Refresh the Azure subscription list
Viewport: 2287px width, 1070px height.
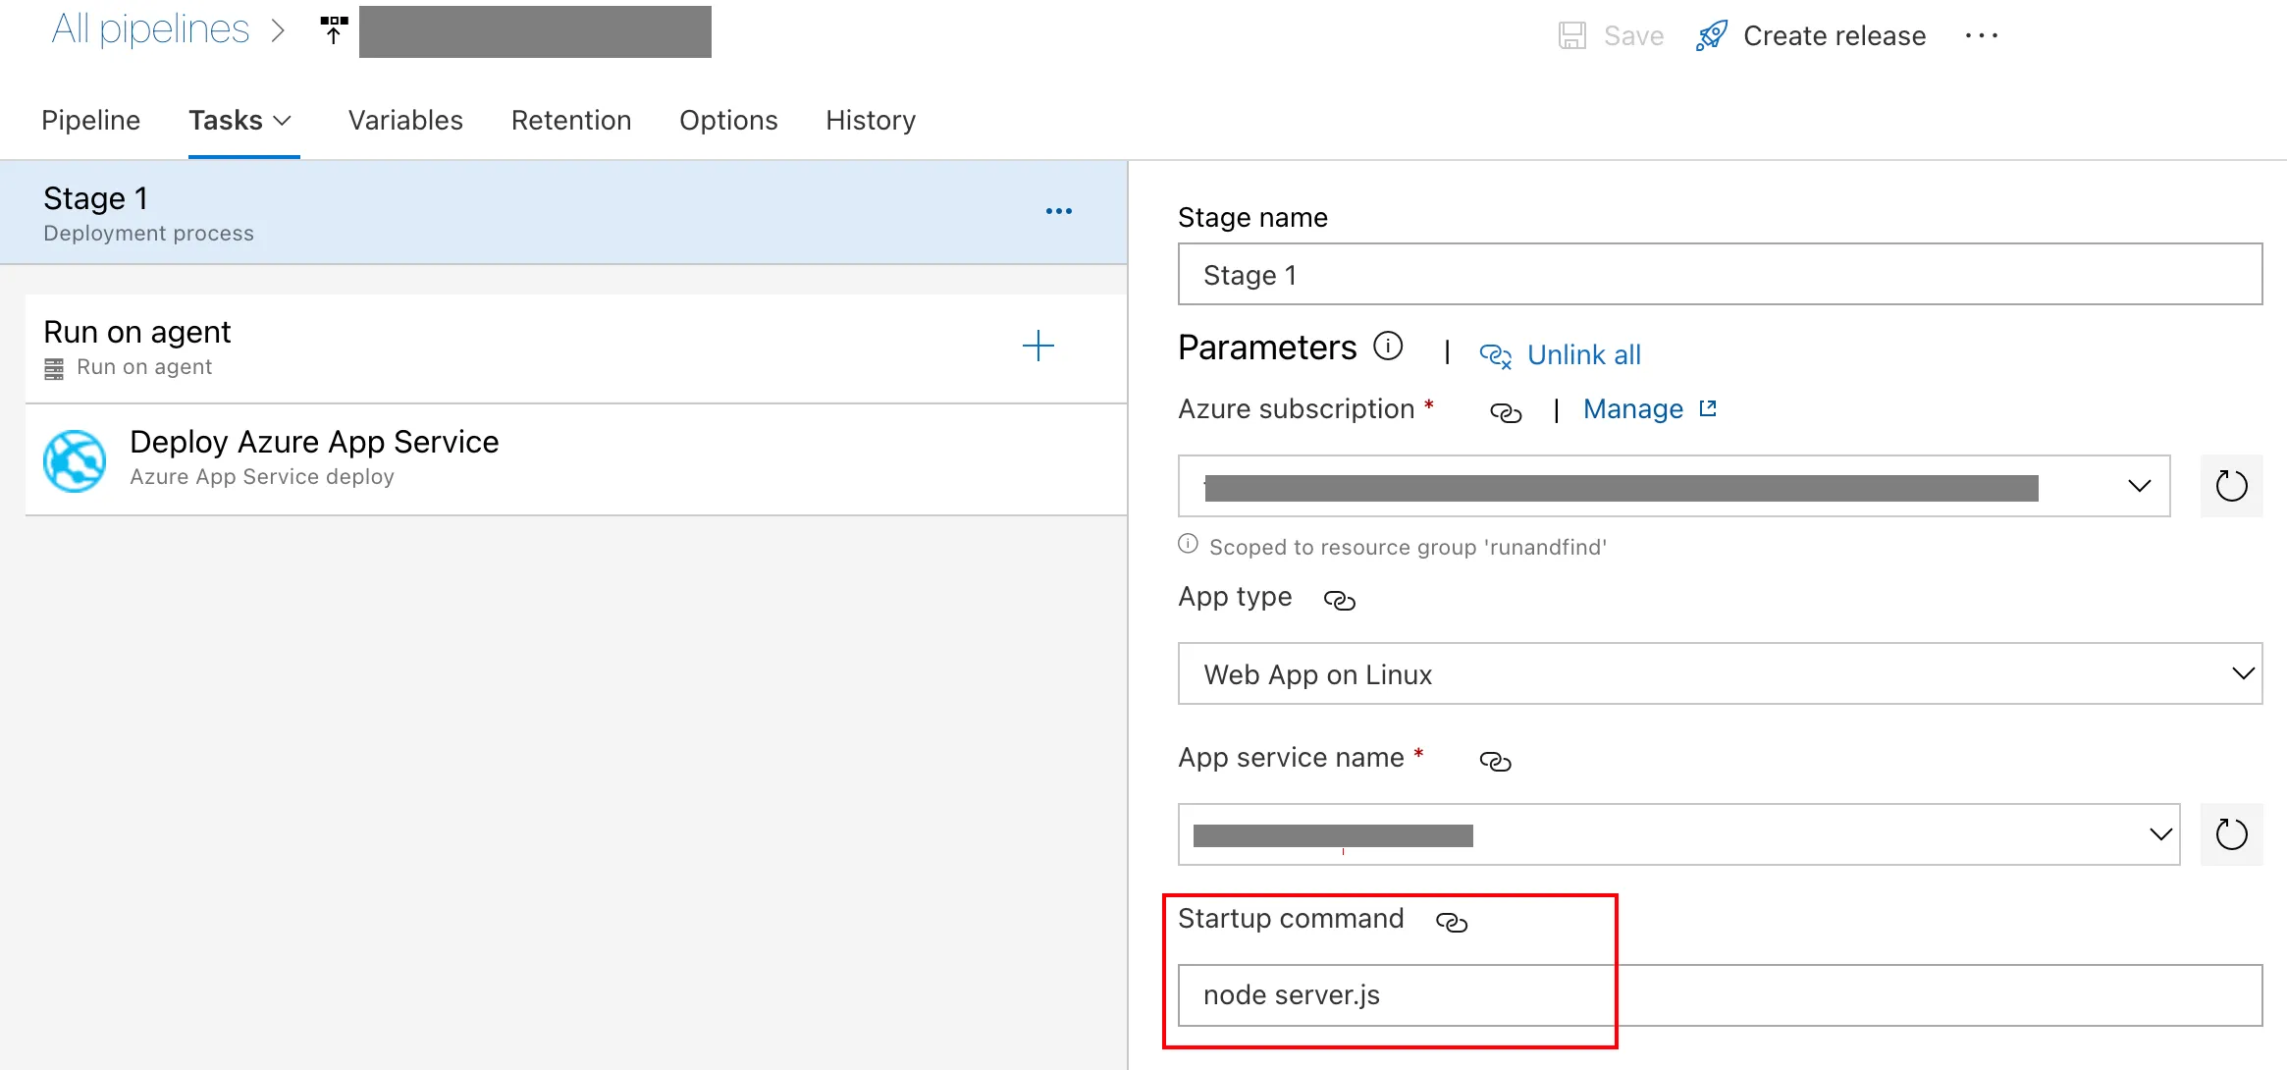2231,486
